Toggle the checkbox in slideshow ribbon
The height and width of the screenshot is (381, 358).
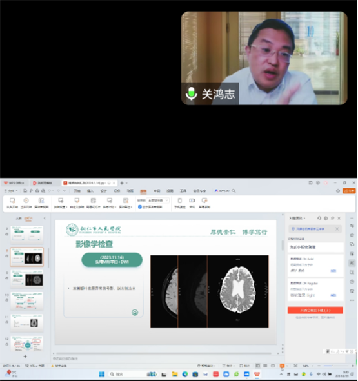click(x=140, y=207)
